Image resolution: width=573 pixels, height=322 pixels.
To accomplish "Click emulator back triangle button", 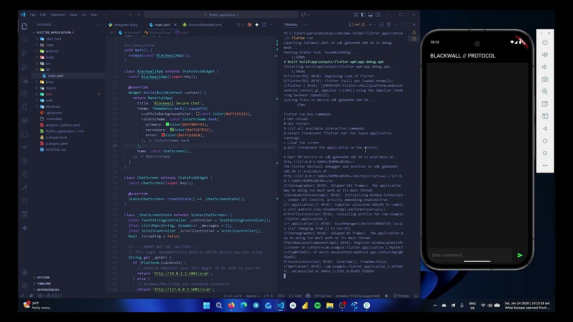I will pyautogui.click(x=545, y=128).
